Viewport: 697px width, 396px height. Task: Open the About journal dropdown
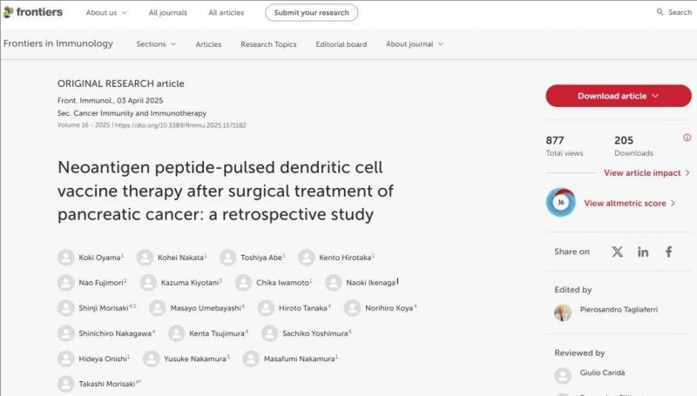(415, 44)
